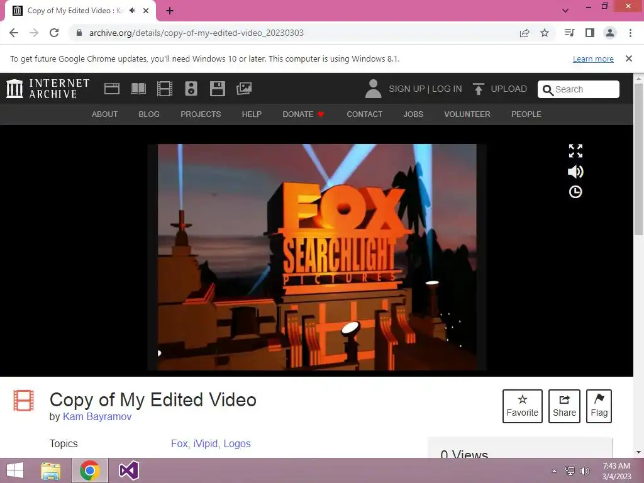Go back with the browser back arrow
The height and width of the screenshot is (483, 644).
14,33
